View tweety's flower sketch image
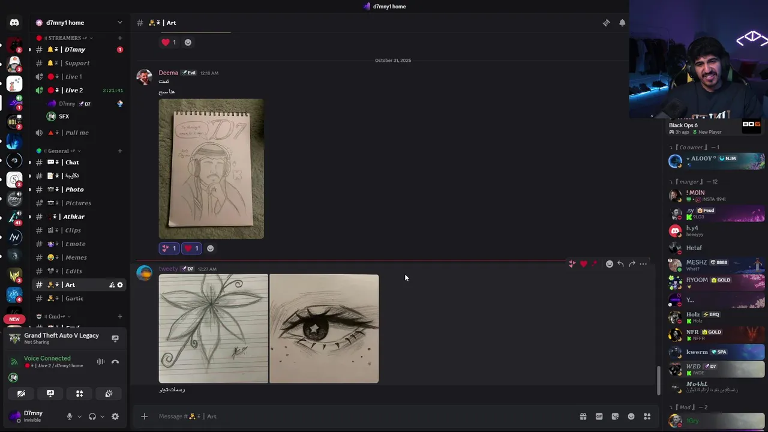This screenshot has height=432, width=768. click(213, 328)
